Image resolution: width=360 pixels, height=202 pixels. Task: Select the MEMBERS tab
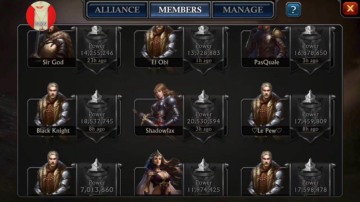pyautogui.click(x=180, y=10)
